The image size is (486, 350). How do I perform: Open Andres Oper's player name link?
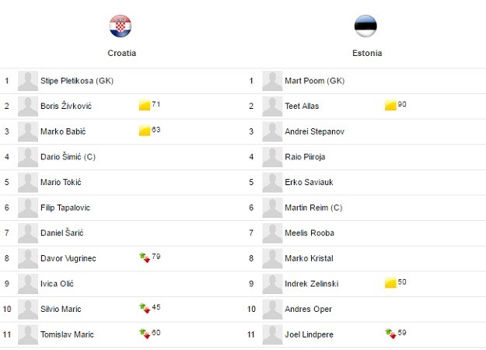pyautogui.click(x=309, y=309)
